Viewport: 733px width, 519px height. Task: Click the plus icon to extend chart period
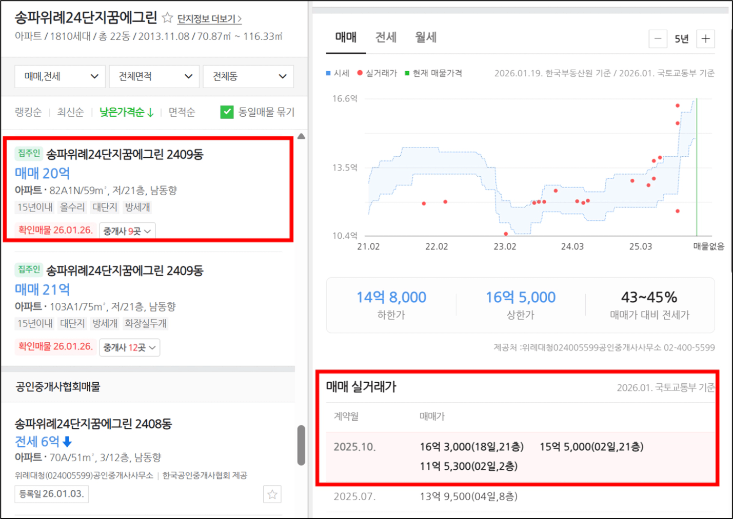click(706, 39)
